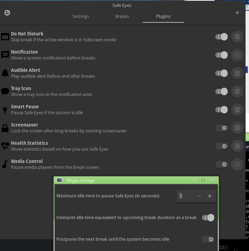Open Screensaver plugin settings button
249x251 pixels.
click(x=237, y=128)
